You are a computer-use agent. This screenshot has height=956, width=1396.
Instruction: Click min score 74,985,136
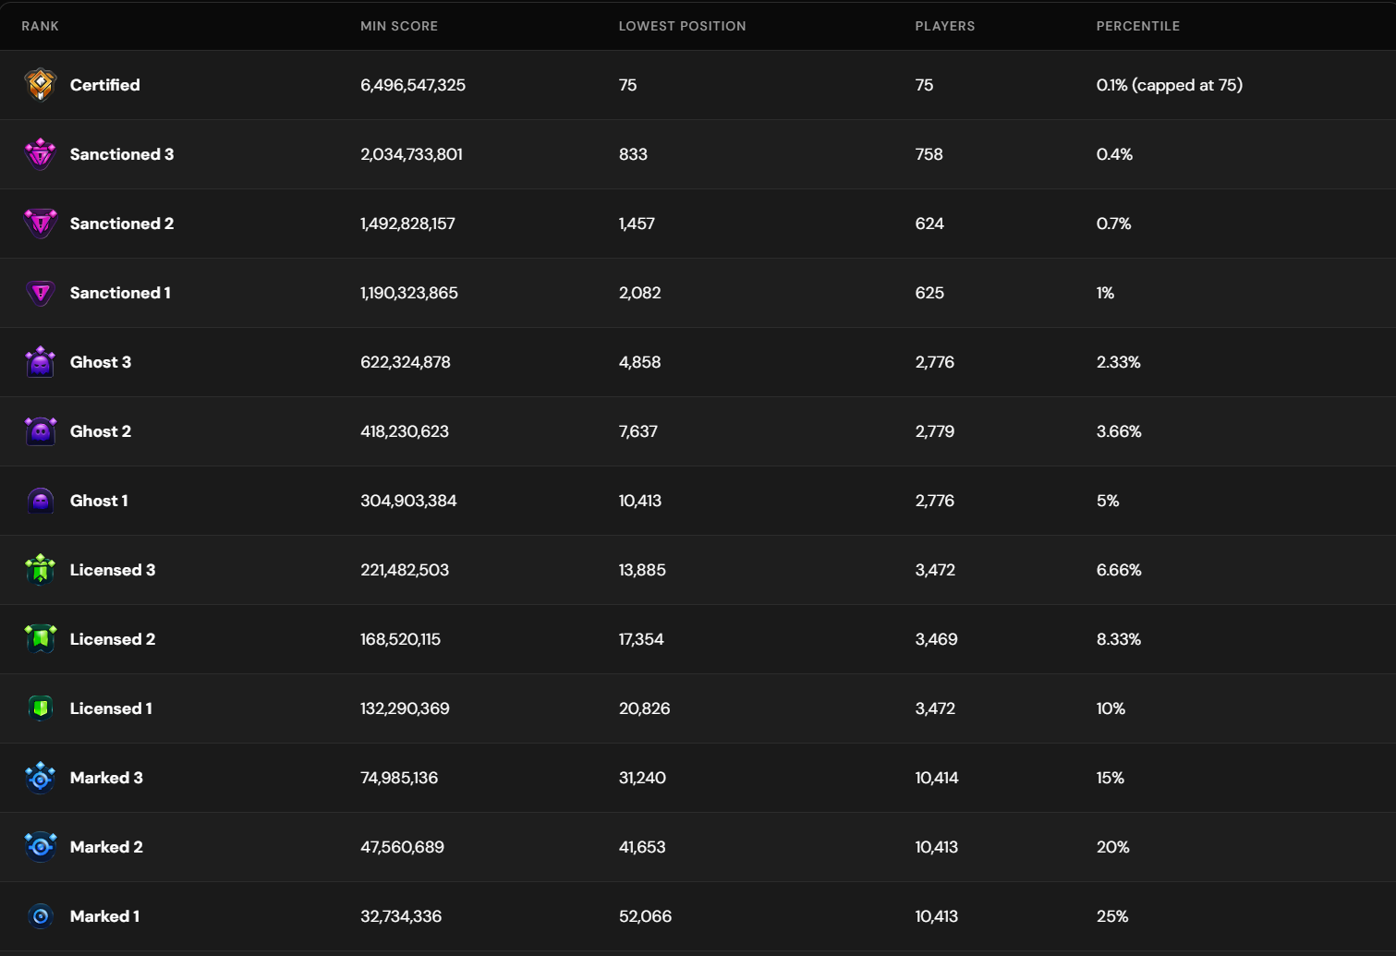[x=399, y=778]
